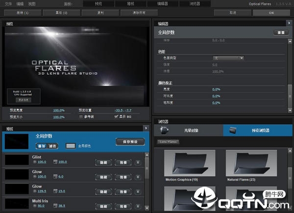
Task: Select the 全局参数 stack thumbnail
Action: click(x=17, y=141)
